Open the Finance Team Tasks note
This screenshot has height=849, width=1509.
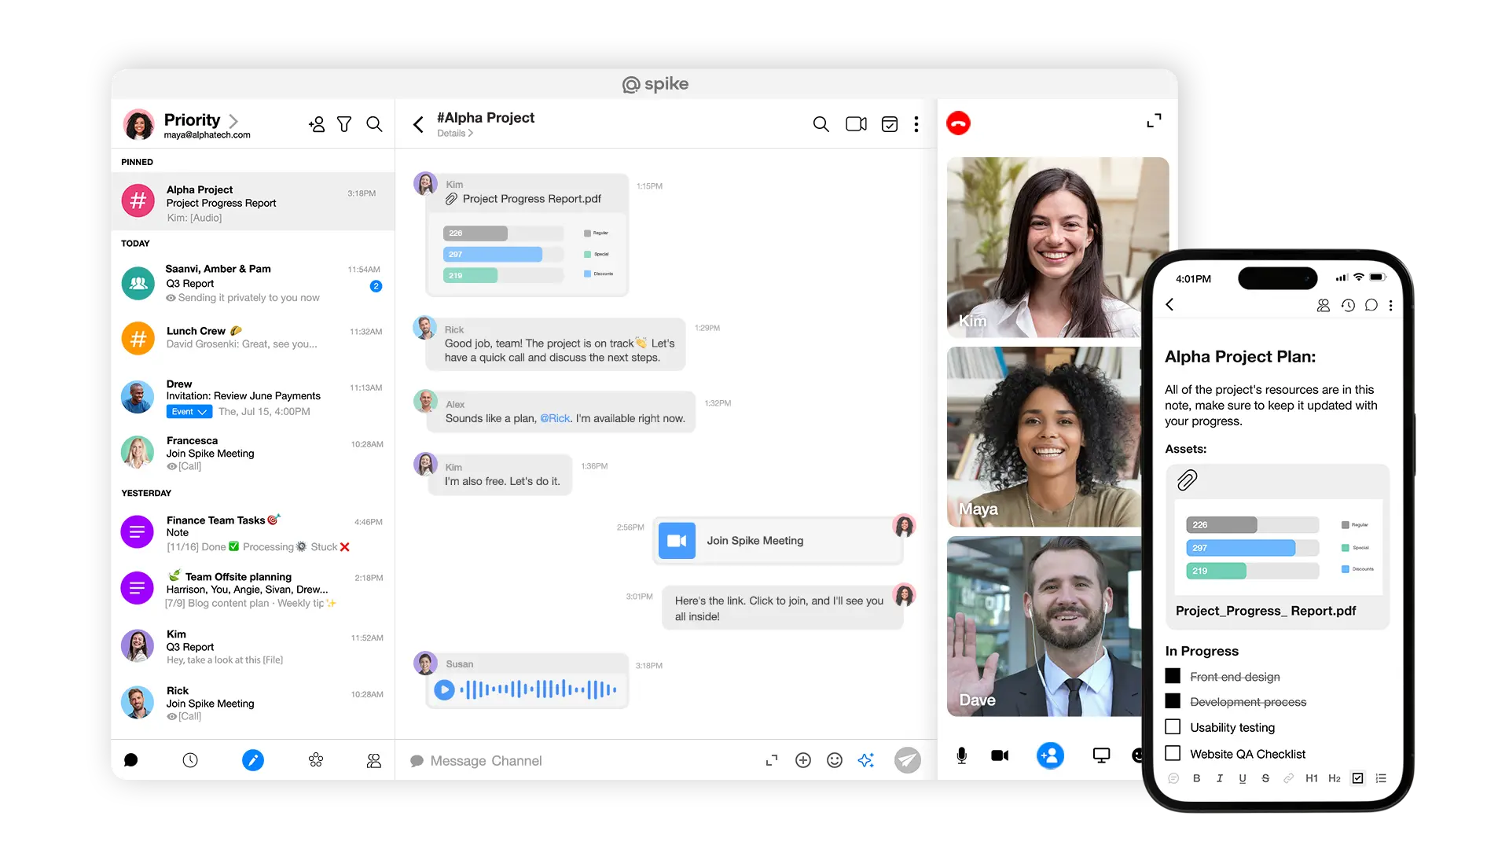click(x=252, y=533)
